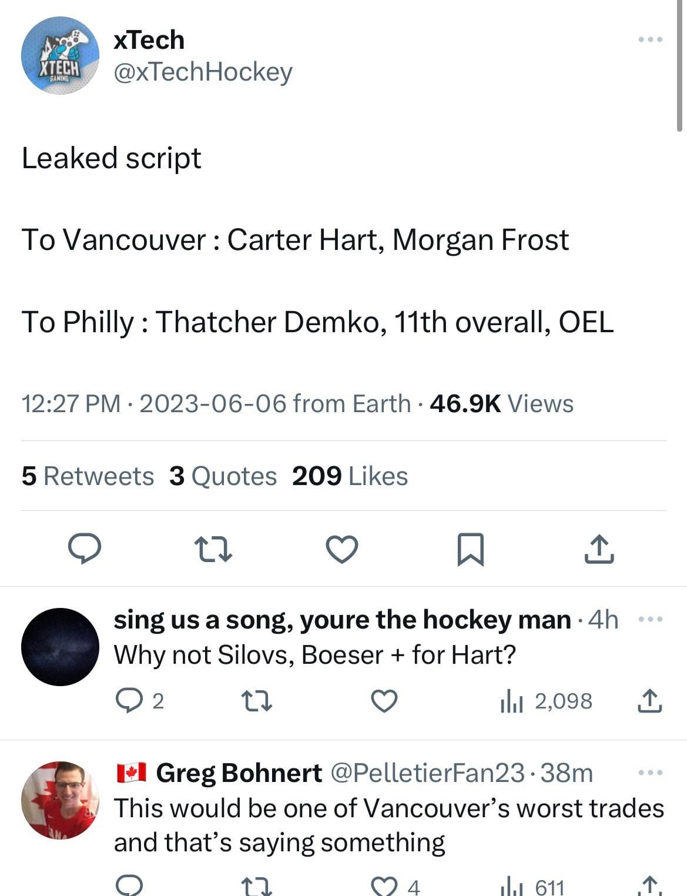
Task: View the 3 Quotes list
Action: (223, 476)
